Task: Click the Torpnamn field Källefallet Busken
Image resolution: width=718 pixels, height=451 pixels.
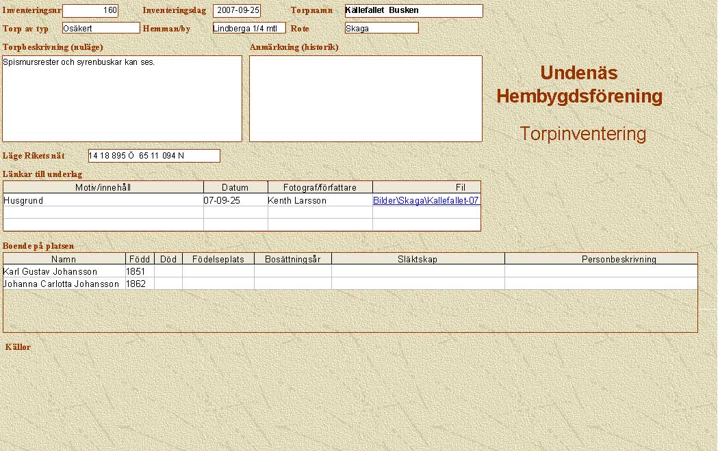Action: [x=413, y=10]
